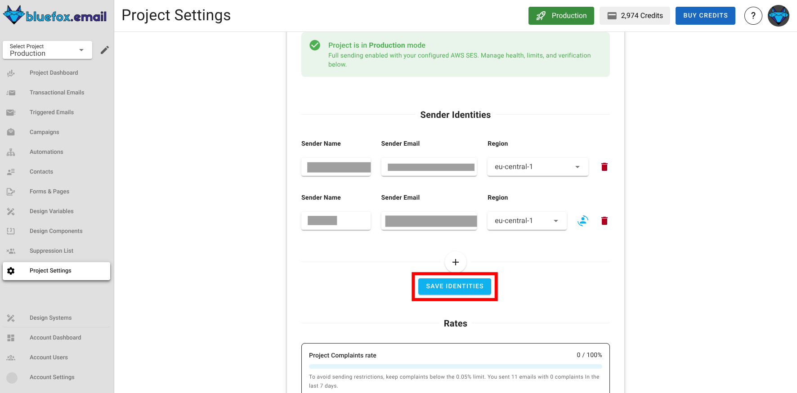Delete the second sender identity
797x393 pixels.
tap(604, 221)
